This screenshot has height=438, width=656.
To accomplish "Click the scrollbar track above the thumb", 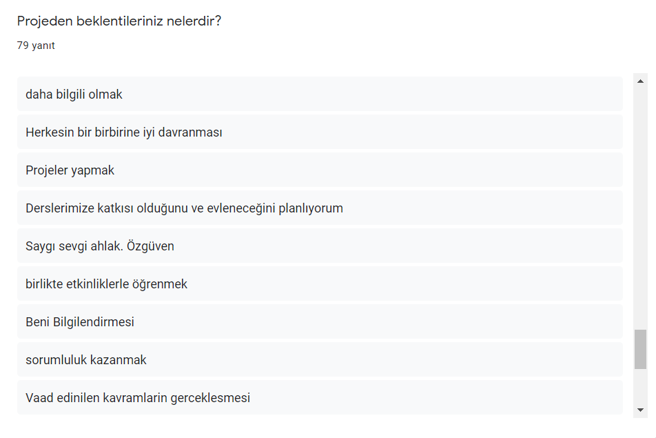I will click(640, 207).
